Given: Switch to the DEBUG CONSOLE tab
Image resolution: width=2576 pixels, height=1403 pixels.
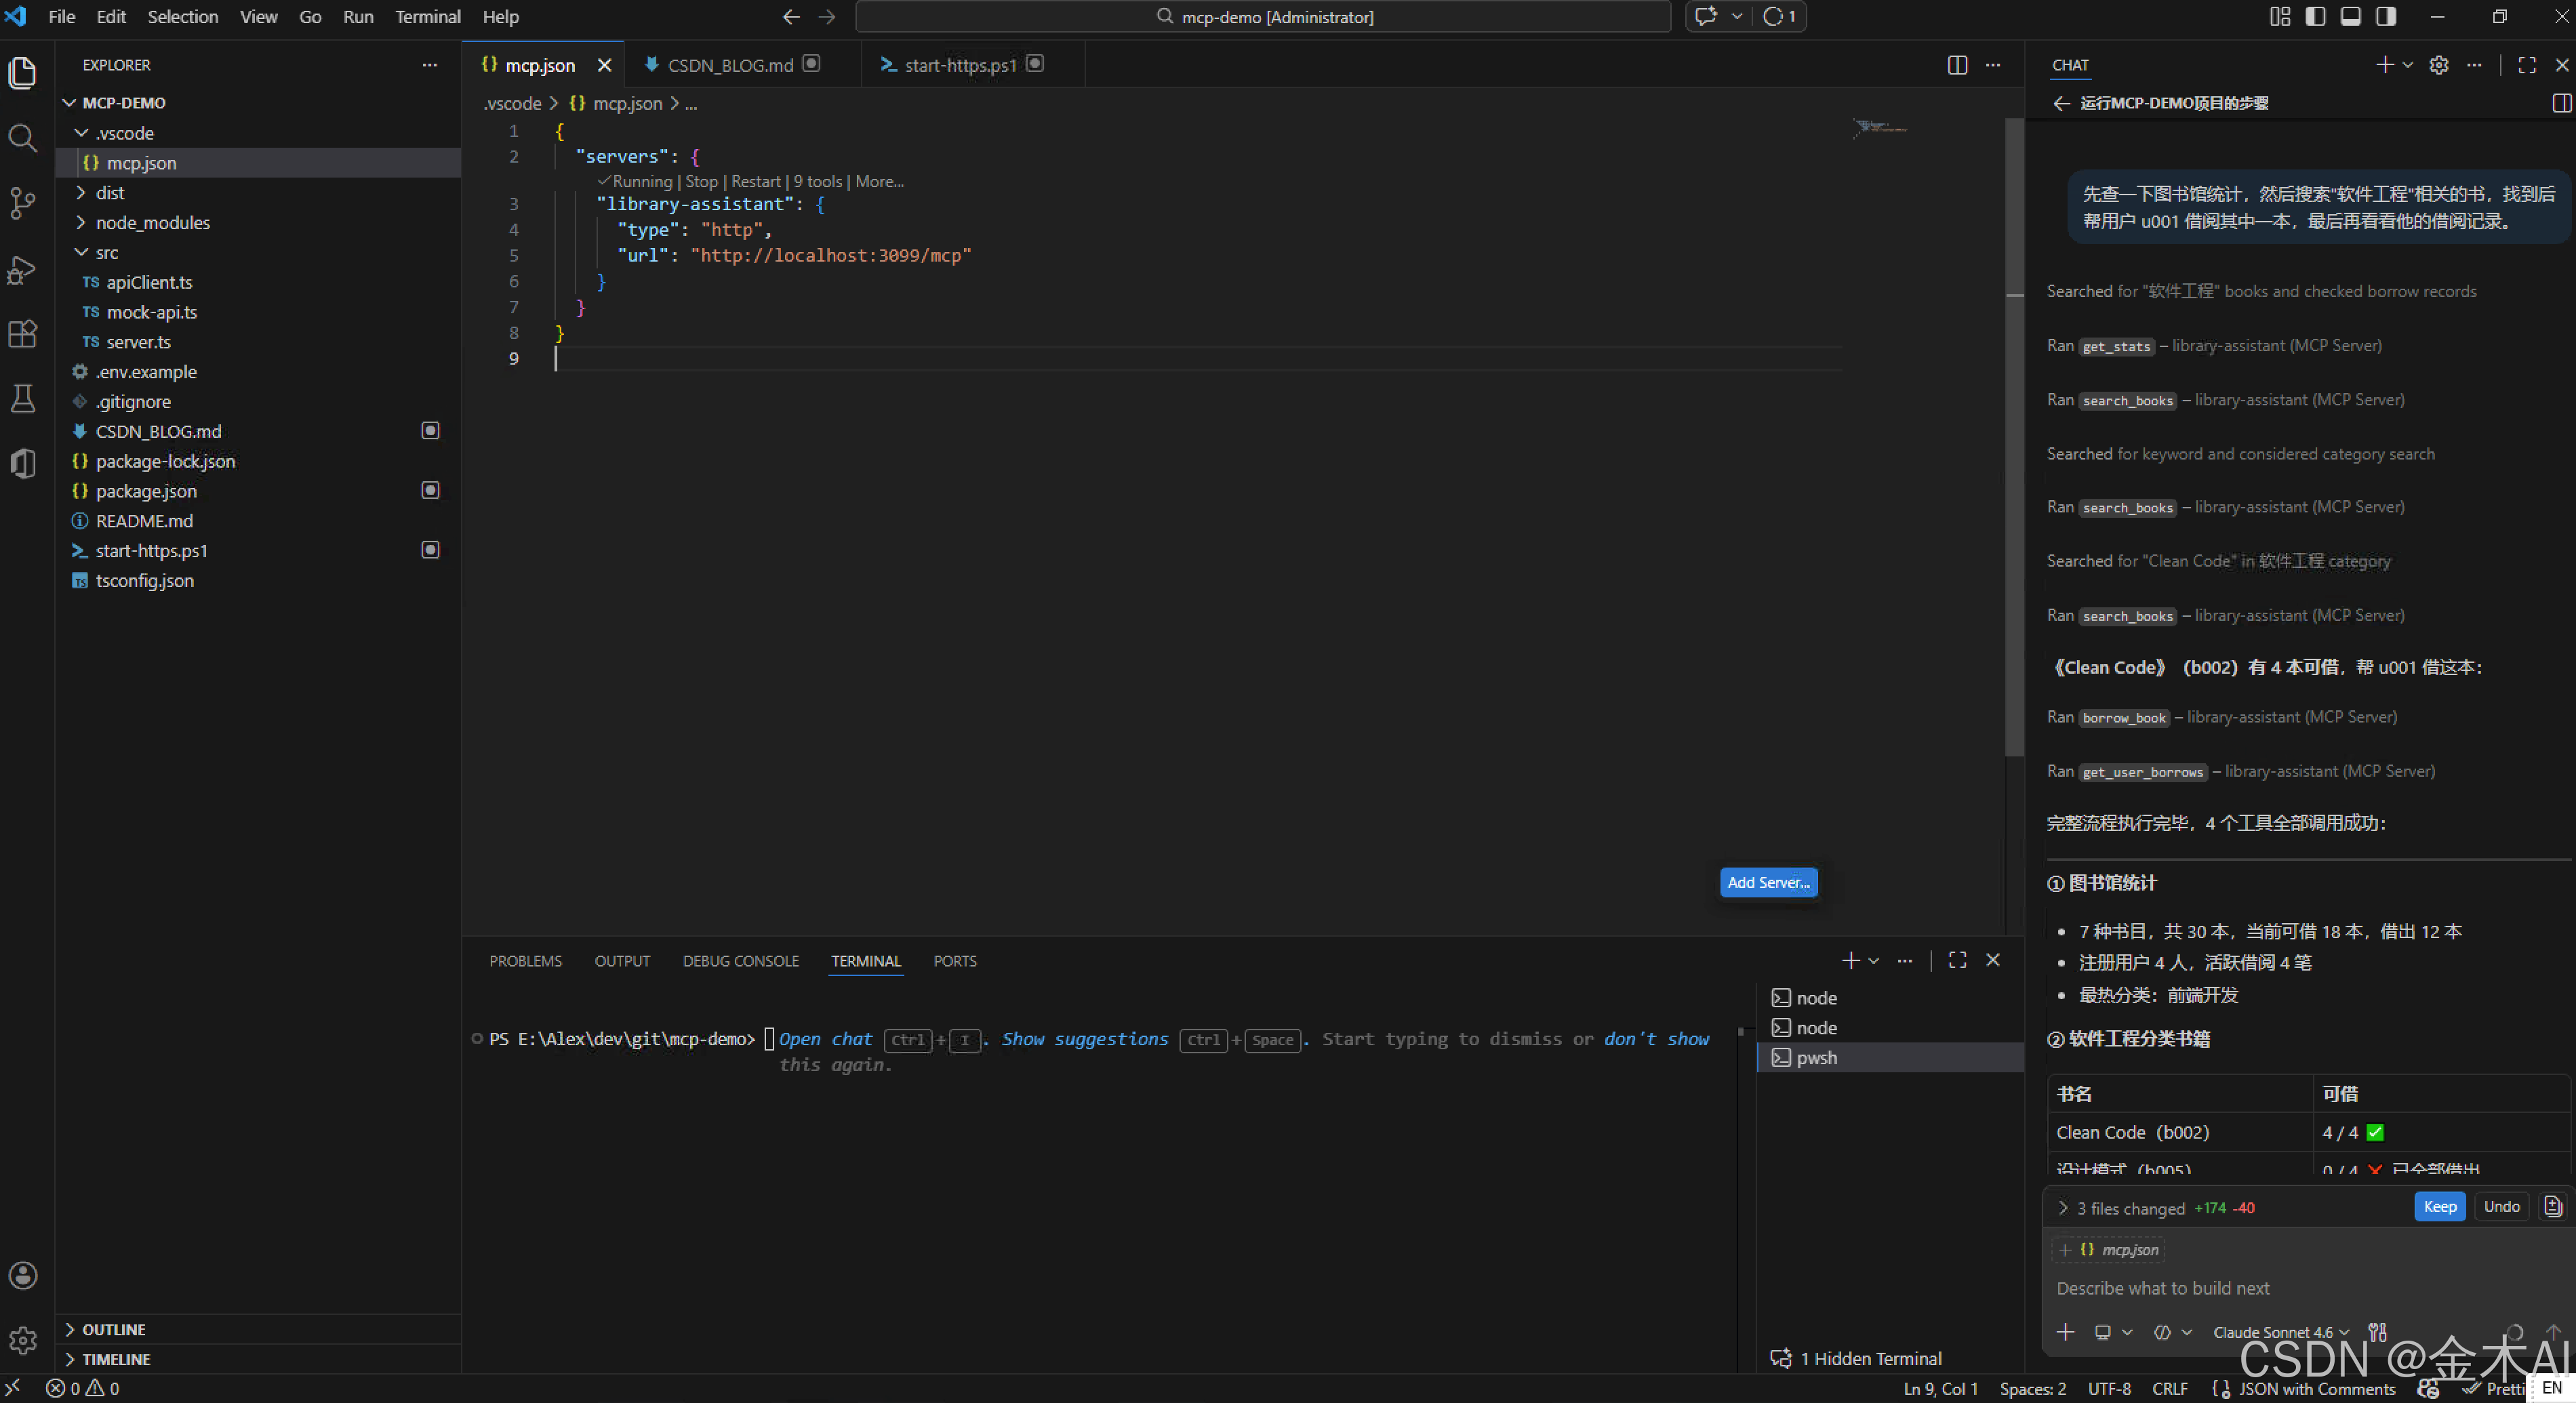Looking at the screenshot, I should tap(740, 961).
